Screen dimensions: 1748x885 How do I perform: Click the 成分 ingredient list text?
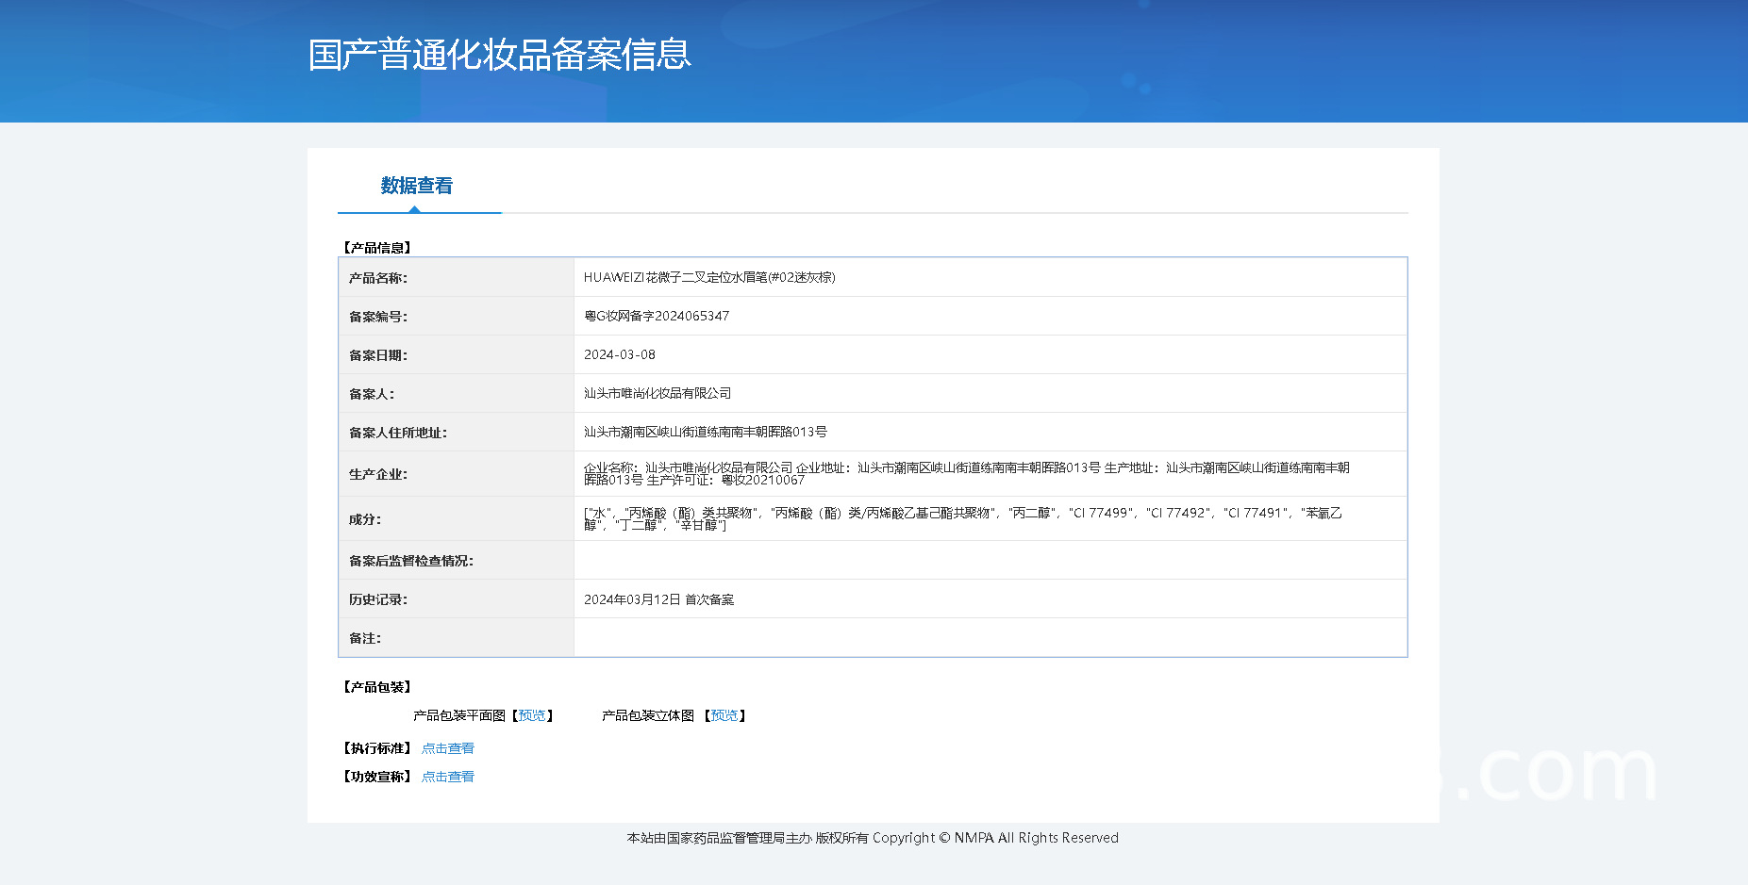962,518
